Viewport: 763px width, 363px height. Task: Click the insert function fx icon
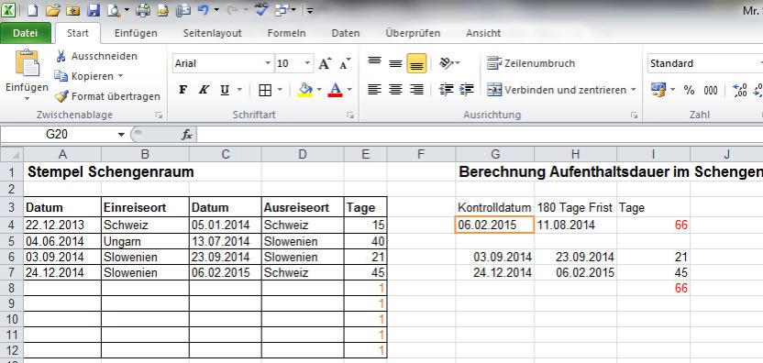[187, 135]
